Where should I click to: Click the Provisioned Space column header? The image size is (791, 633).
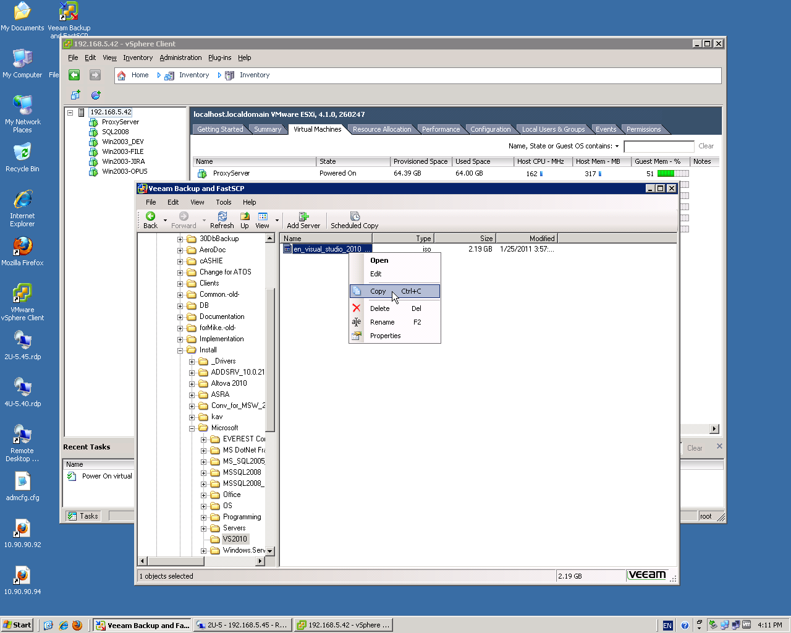click(420, 161)
